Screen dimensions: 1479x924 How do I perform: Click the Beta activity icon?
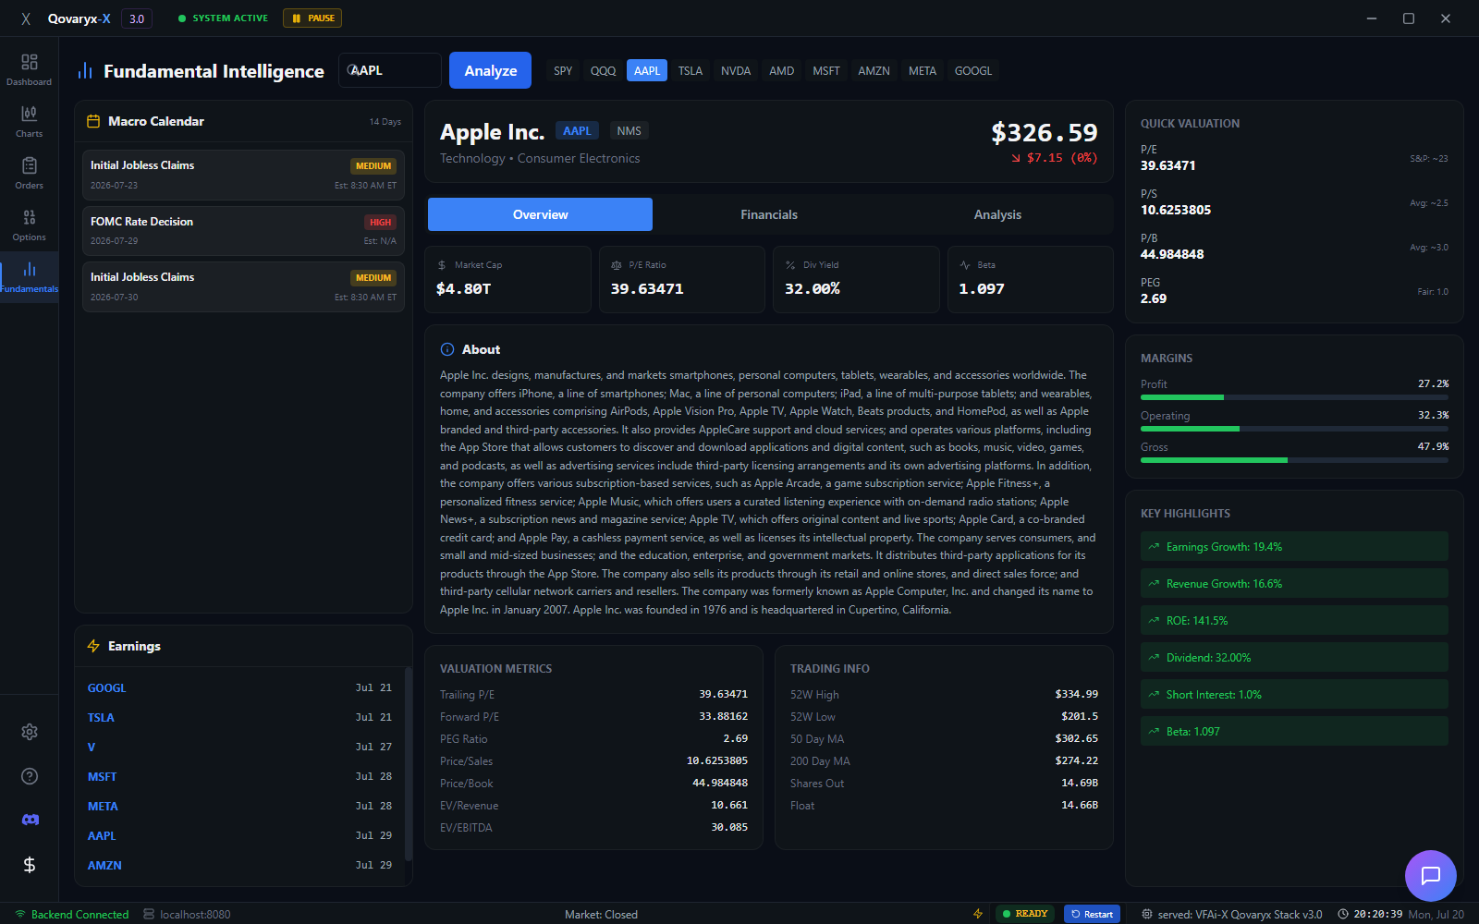[x=965, y=265]
